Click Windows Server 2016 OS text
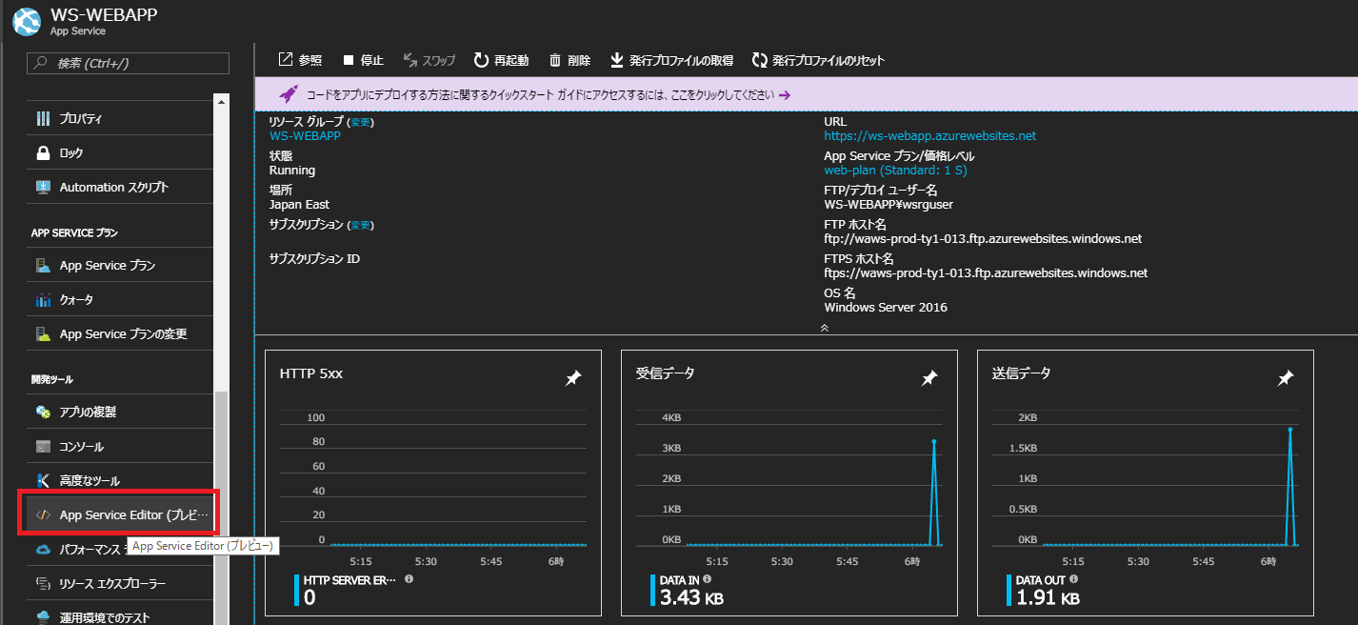Image resolution: width=1358 pixels, height=625 pixels. [x=886, y=308]
